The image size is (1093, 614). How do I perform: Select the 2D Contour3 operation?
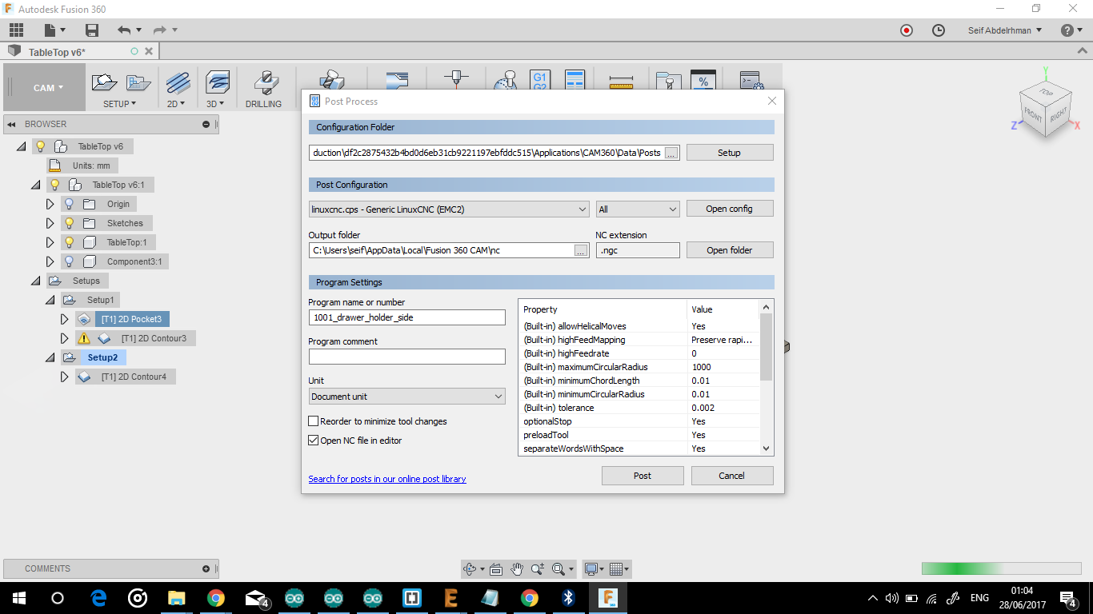[154, 338]
